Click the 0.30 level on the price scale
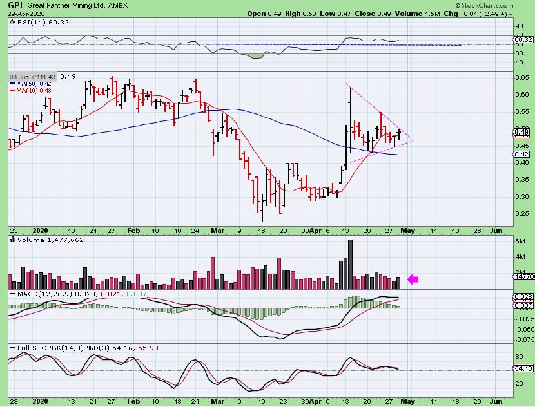 pyautogui.click(x=522, y=196)
